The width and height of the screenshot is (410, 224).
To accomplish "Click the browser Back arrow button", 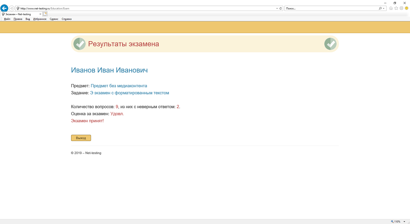I will tap(4, 8).
